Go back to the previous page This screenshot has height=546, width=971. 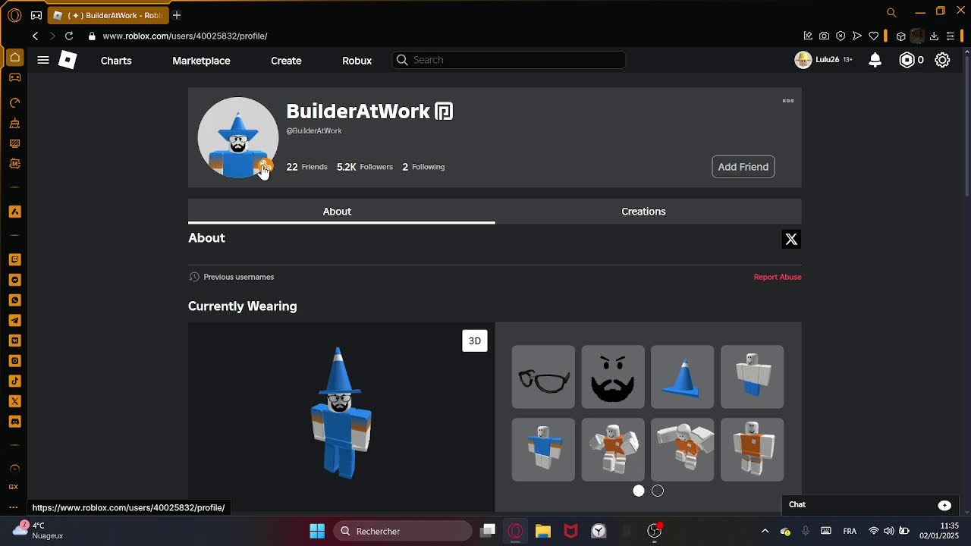pyautogui.click(x=35, y=36)
